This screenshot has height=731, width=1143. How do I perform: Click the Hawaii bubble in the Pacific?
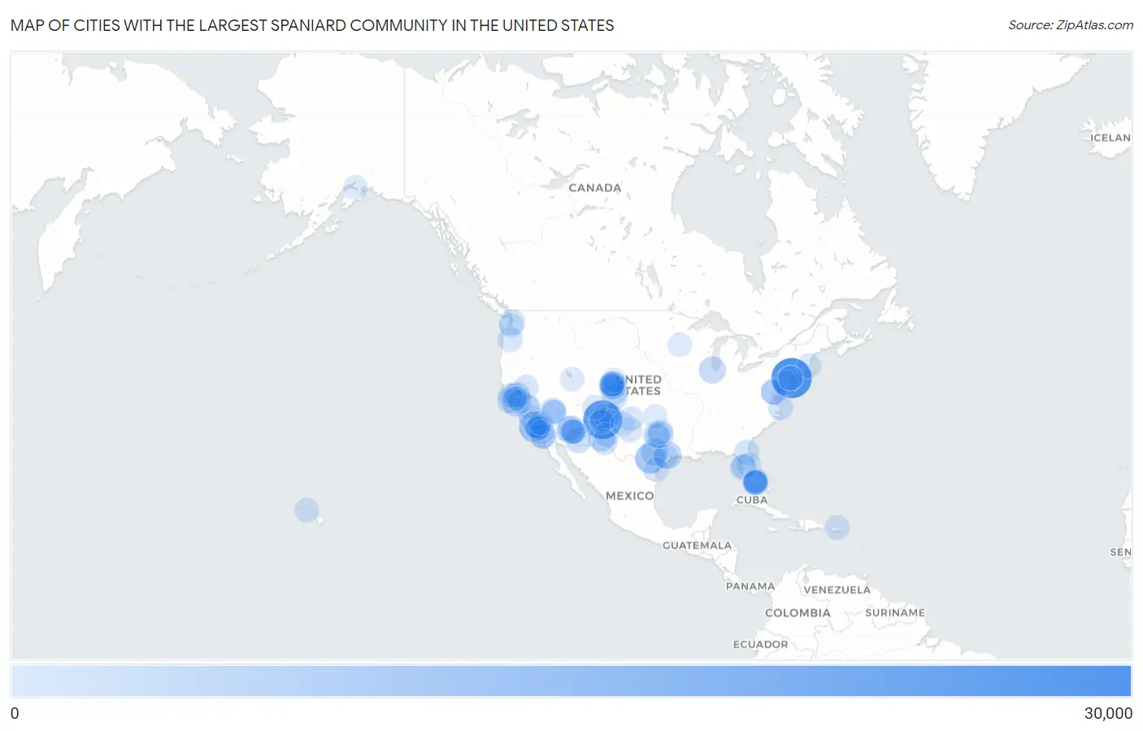(x=306, y=511)
